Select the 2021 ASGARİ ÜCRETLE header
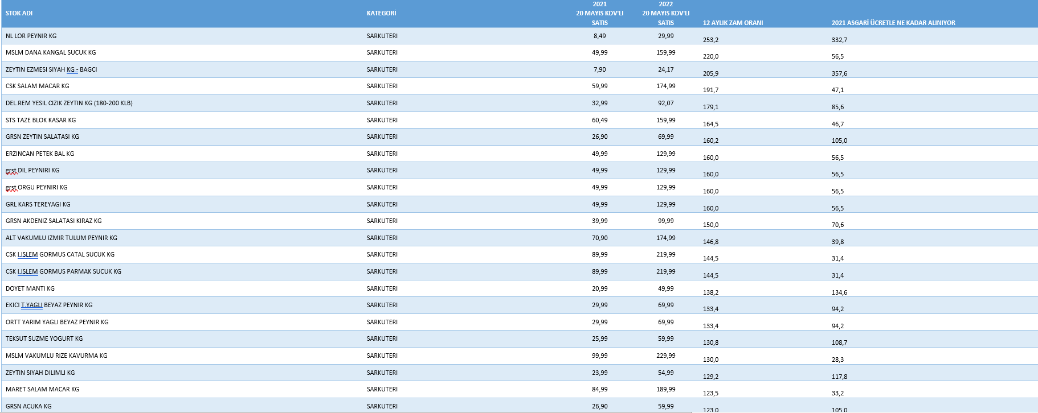This screenshot has height=413, width=1038. coord(893,23)
